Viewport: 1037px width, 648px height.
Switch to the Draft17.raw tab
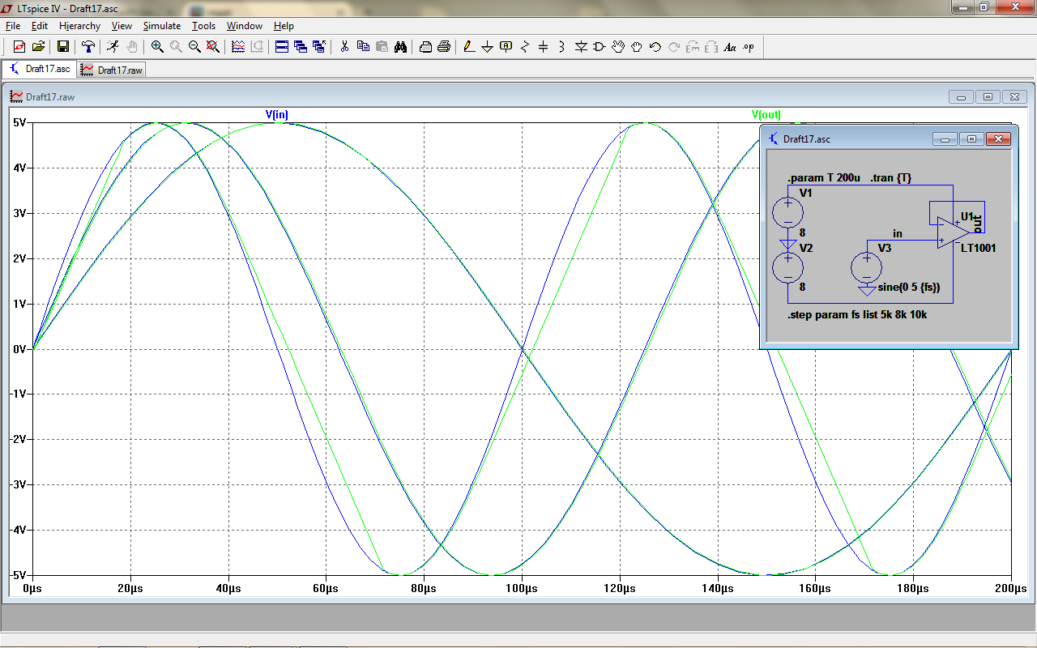[x=113, y=70]
